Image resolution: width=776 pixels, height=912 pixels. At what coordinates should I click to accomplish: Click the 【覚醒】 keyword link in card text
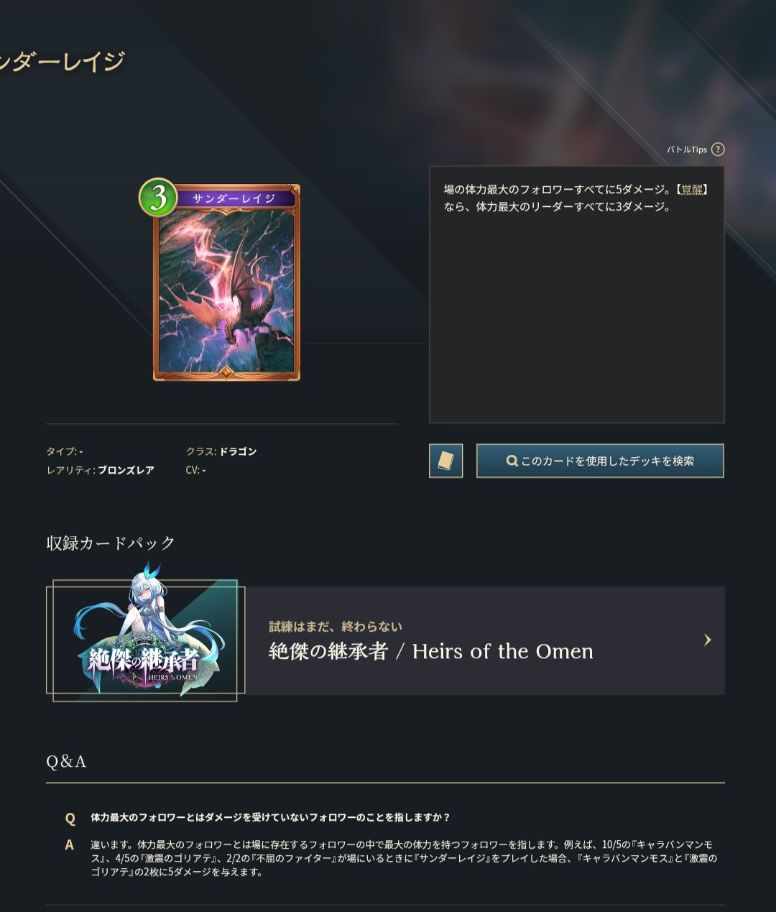693,190
